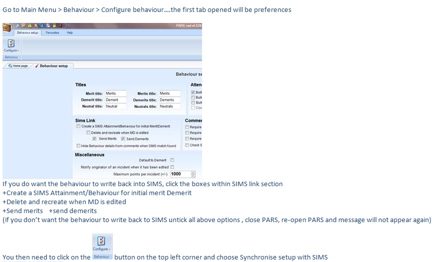Click the parenthetical line about unticking options
Image resolution: width=434 pixels, height=262 pixels.
pos(217,220)
